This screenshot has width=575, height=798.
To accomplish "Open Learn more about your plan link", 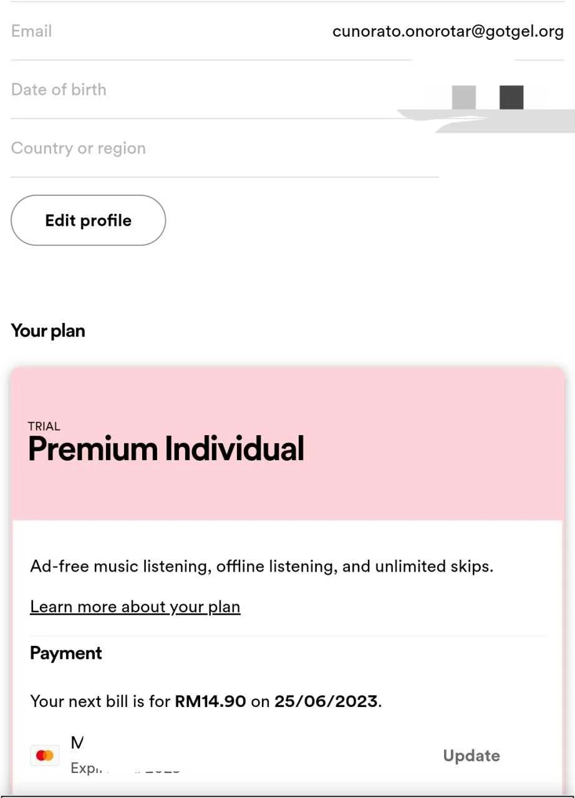I will point(135,607).
